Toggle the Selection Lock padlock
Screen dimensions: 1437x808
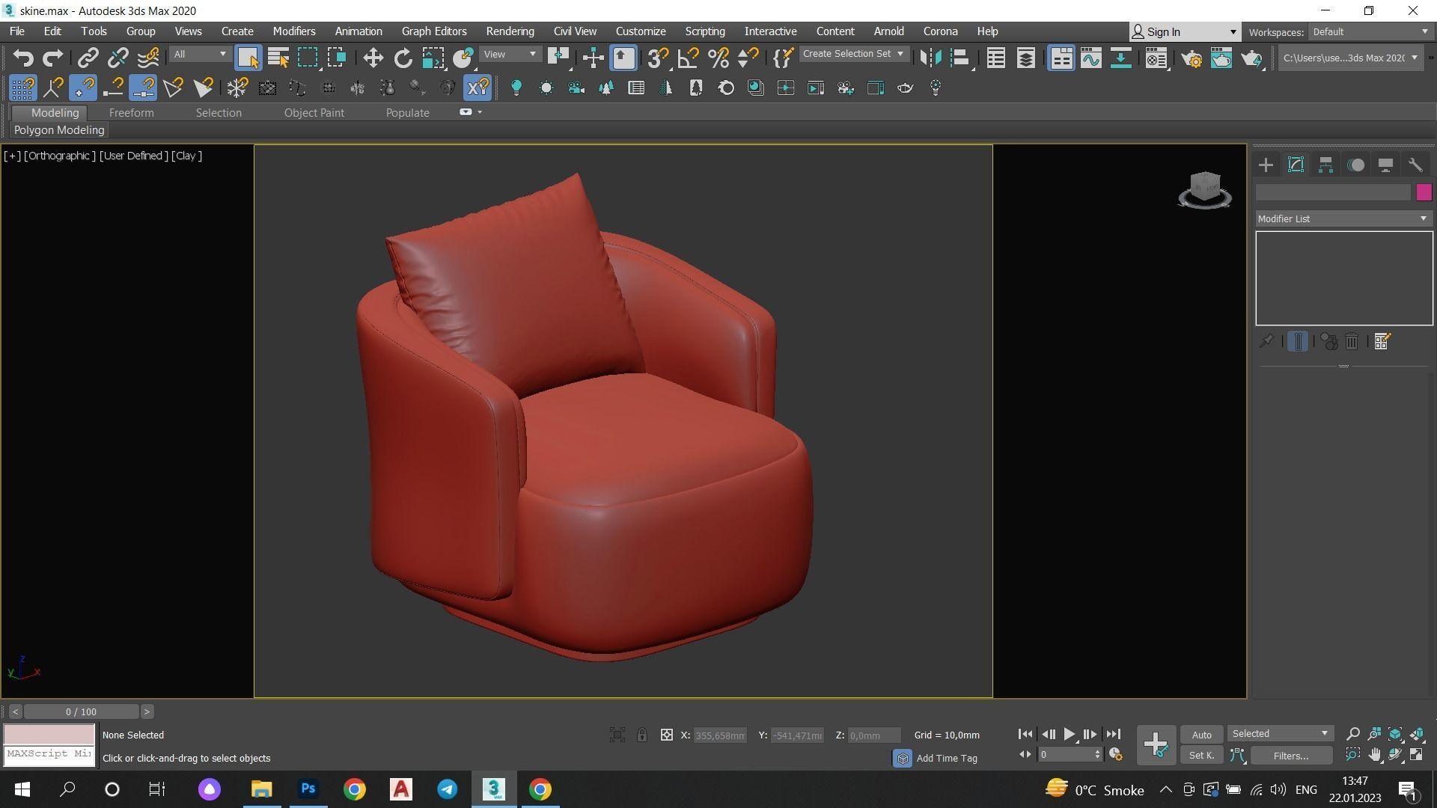642,735
